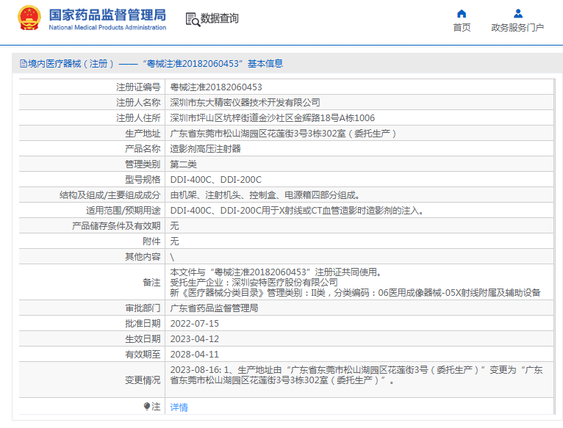Select product name 造影剂高压注射器
The height and width of the screenshot is (428, 563).
[205, 149]
